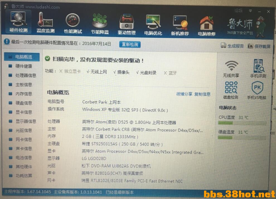The image size is (276, 199).
Task: Click the detection date "2016年7月14日"
Action: [96, 44]
